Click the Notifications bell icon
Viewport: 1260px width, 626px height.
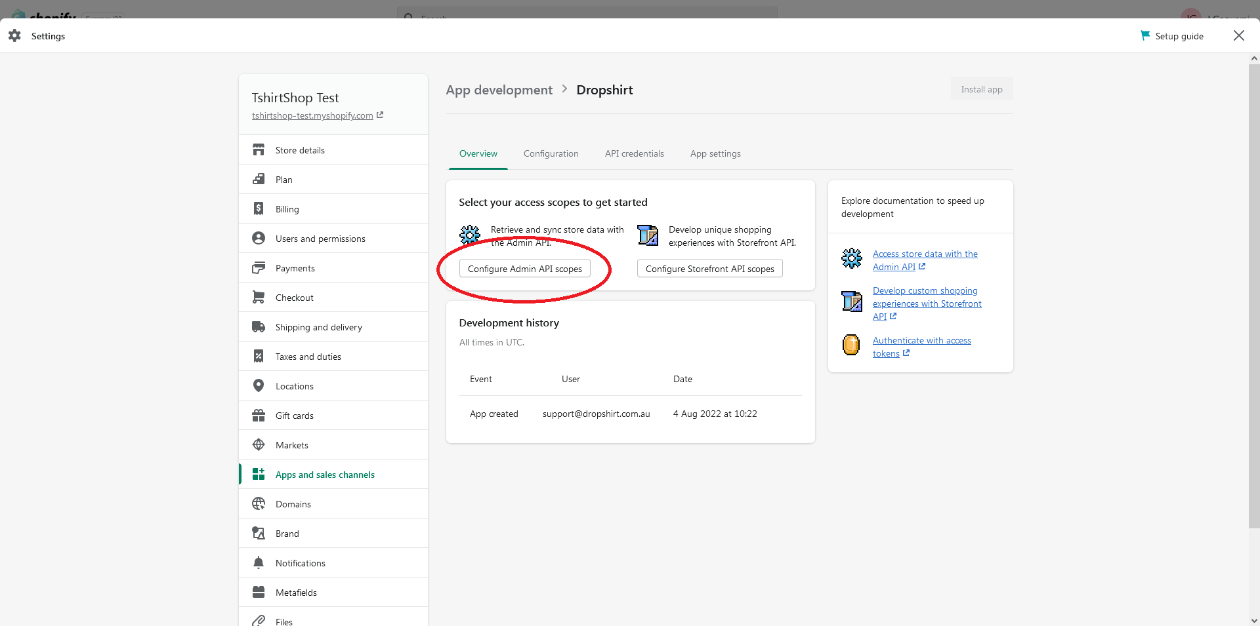click(x=259, y=563)
